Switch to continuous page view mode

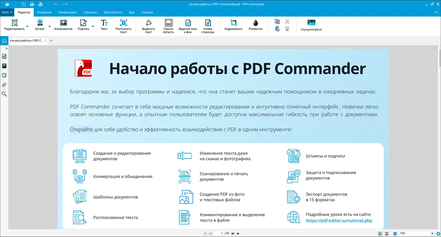click(x=387, y=233)
